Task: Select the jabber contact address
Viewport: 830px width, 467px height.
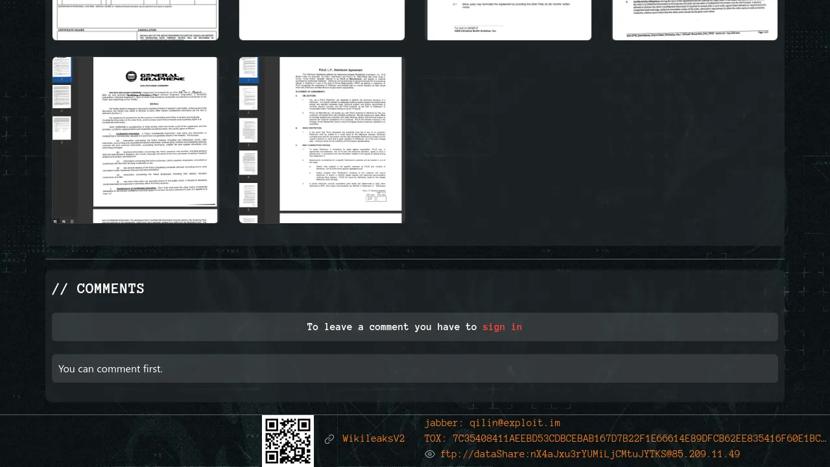Action: (x=492, y=423)
